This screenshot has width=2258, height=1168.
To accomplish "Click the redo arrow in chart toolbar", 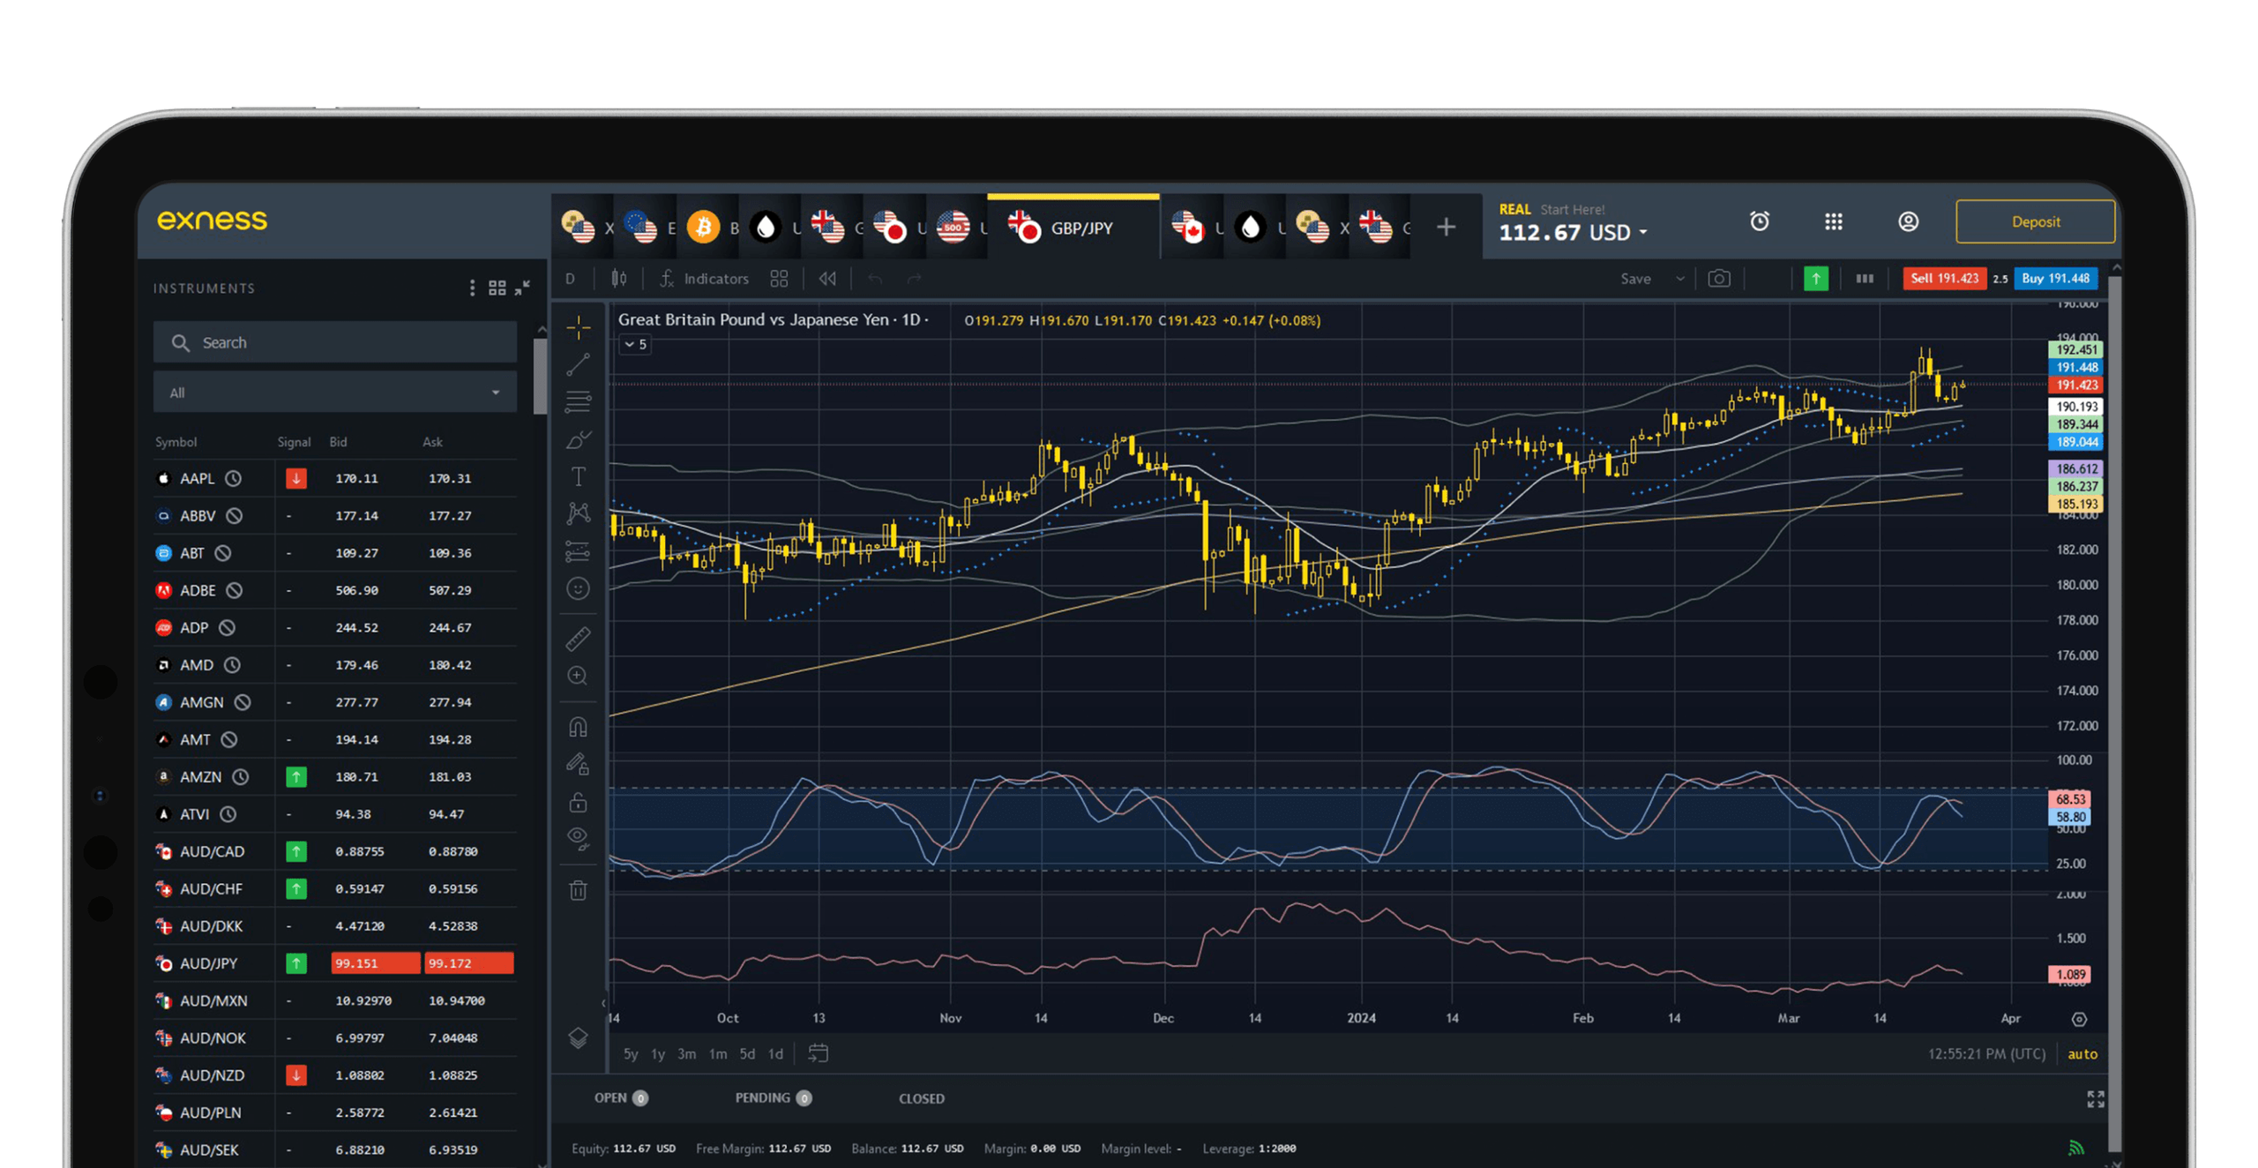I will (x=914, y=279).
